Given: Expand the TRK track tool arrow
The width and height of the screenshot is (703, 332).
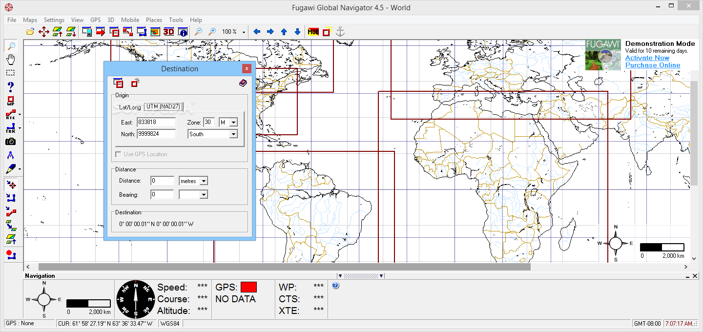Looking at the screenshot, I should point(20,129).
